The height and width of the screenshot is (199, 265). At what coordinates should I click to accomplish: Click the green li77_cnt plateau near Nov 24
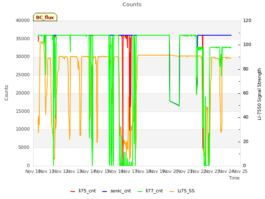click(226, 48)
